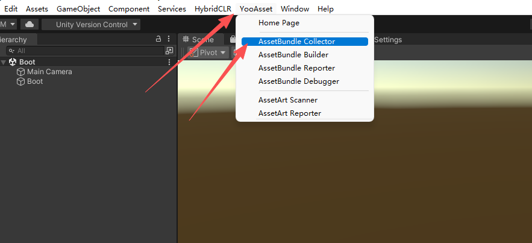Image resolution: width=532 pixels, height=243 pixels.
Task: Click the cloud services icon
Action: coord(30,25)
